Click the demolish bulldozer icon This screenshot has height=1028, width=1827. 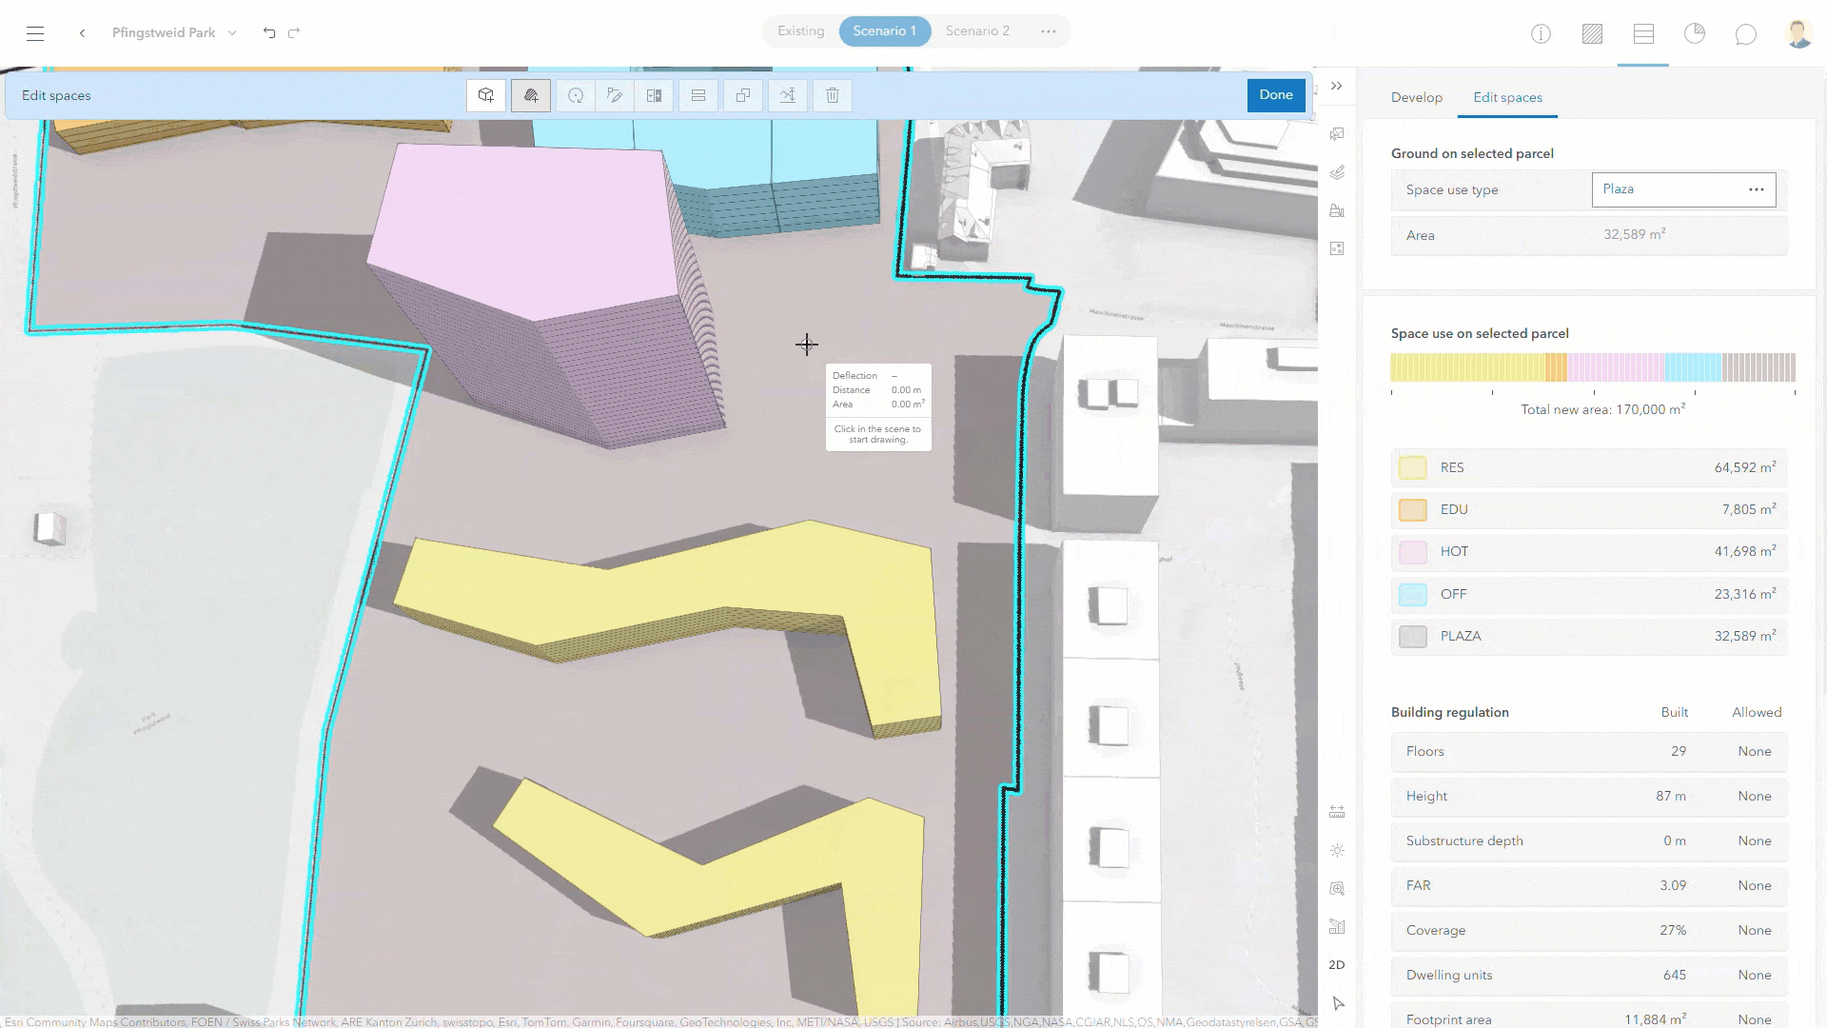click(x=1337, y=210)
